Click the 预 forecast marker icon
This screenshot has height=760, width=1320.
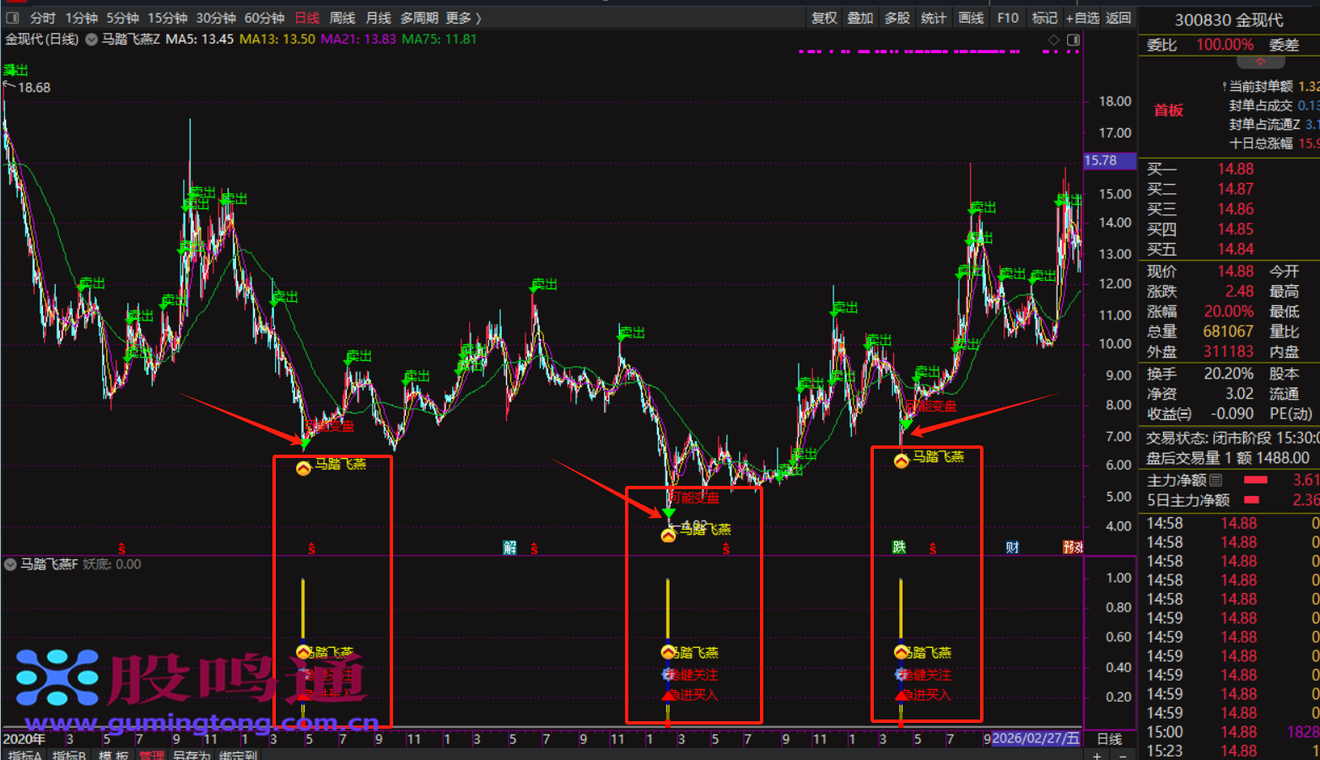(x=1072, y=547)
